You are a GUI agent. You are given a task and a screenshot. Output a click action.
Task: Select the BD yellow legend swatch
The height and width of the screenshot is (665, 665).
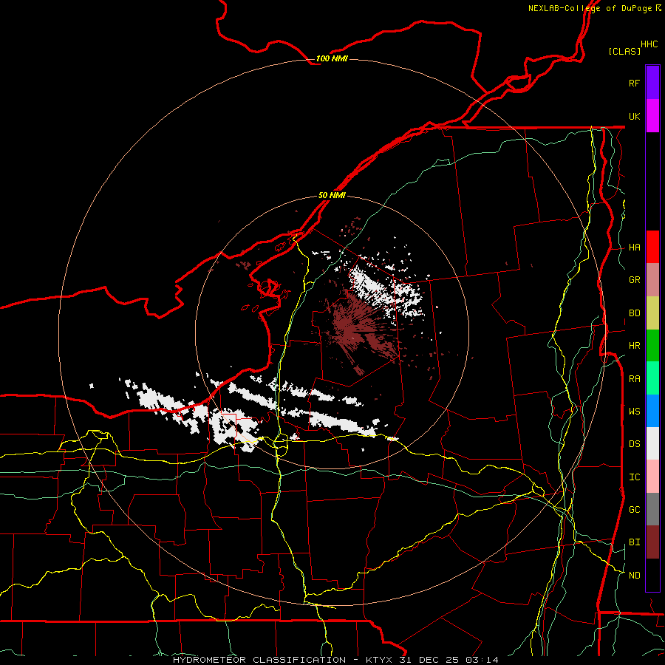[652, 313]
